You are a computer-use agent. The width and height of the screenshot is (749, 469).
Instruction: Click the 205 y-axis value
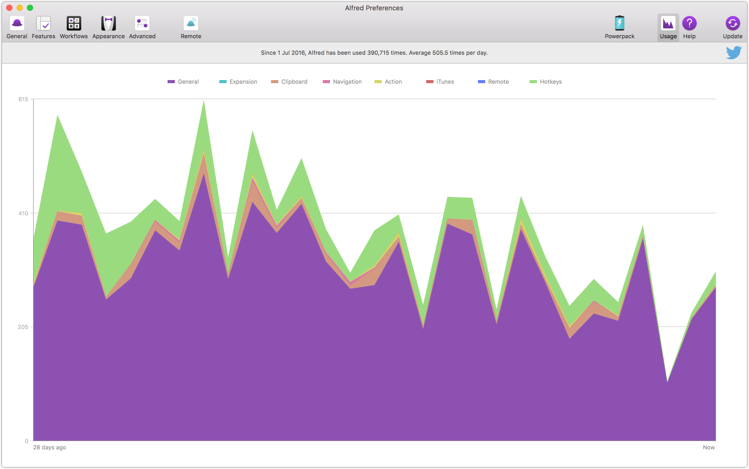(x=23, y=327)
